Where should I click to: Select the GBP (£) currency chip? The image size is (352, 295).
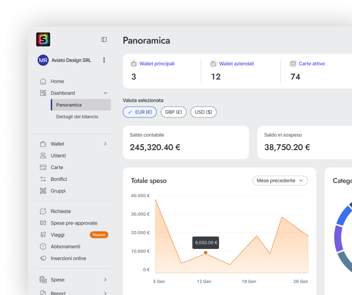173,112
